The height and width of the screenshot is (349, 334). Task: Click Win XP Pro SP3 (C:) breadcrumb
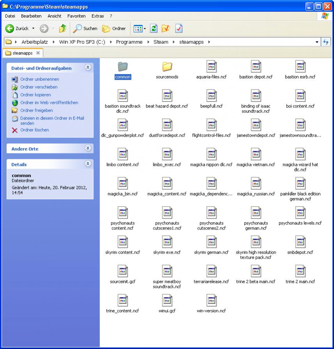click(x=82, y=42)
